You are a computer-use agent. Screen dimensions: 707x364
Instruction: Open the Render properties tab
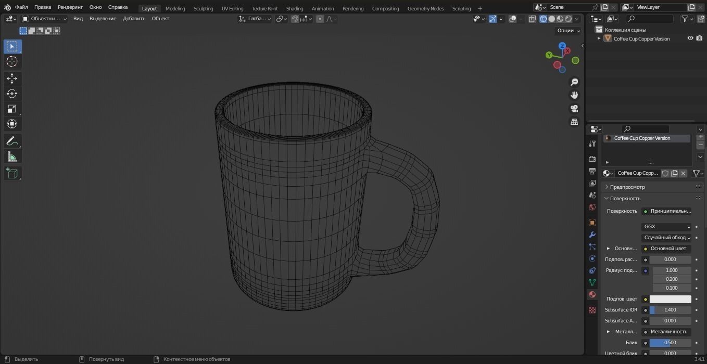click(x=592, y=159)
